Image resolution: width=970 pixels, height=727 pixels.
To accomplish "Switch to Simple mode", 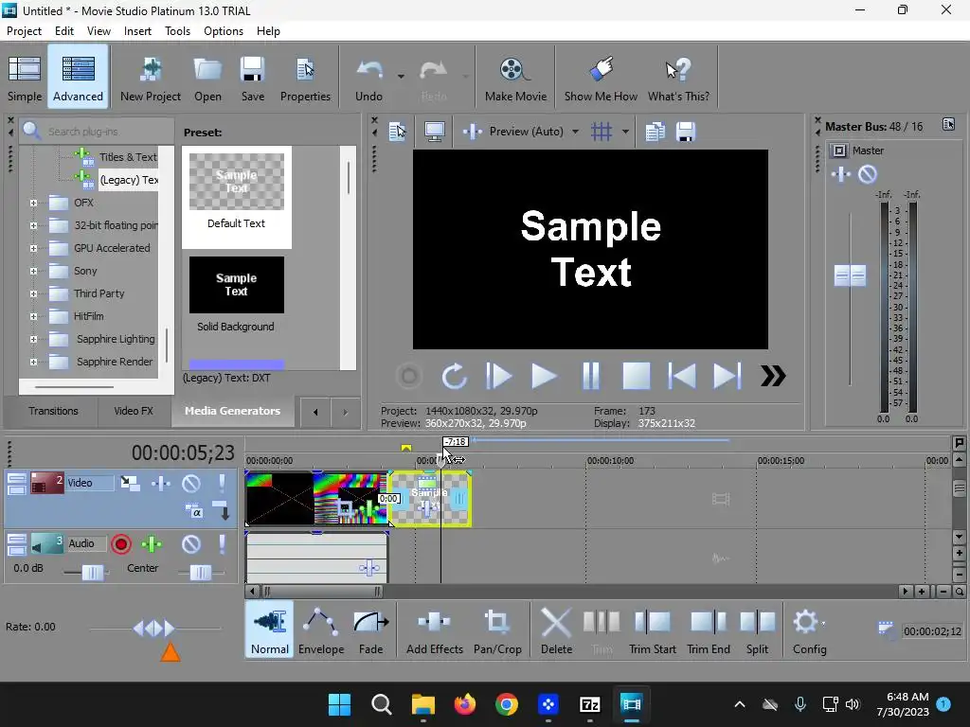I will (x=25, y=79).
